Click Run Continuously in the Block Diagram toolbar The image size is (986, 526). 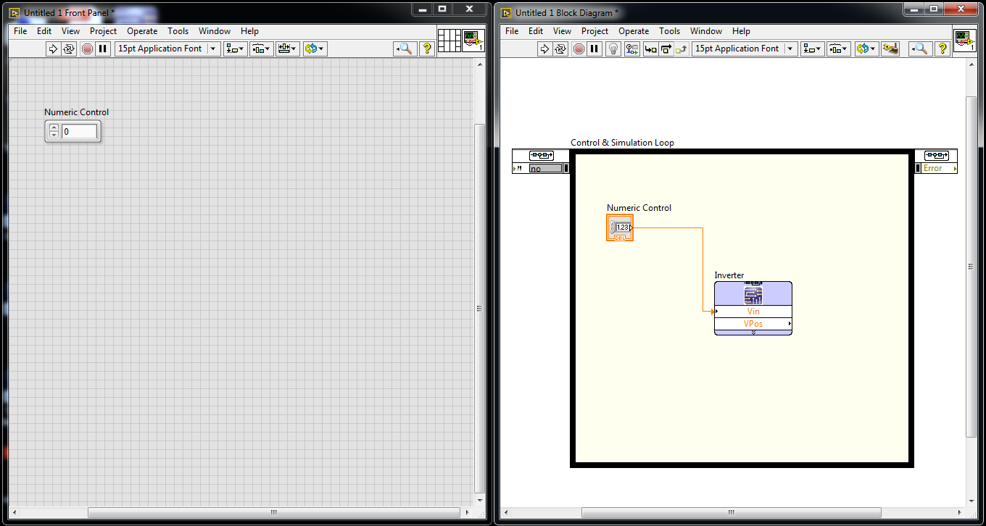(560, 49)
